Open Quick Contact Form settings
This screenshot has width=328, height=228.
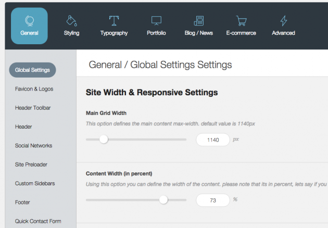(38, 221)
